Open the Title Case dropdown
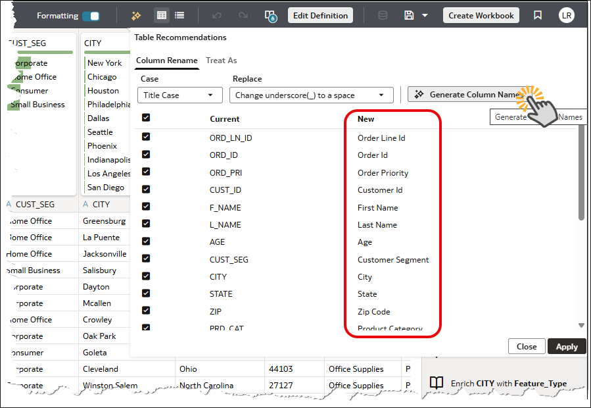 pyautogui.click(x=179, y=95)
